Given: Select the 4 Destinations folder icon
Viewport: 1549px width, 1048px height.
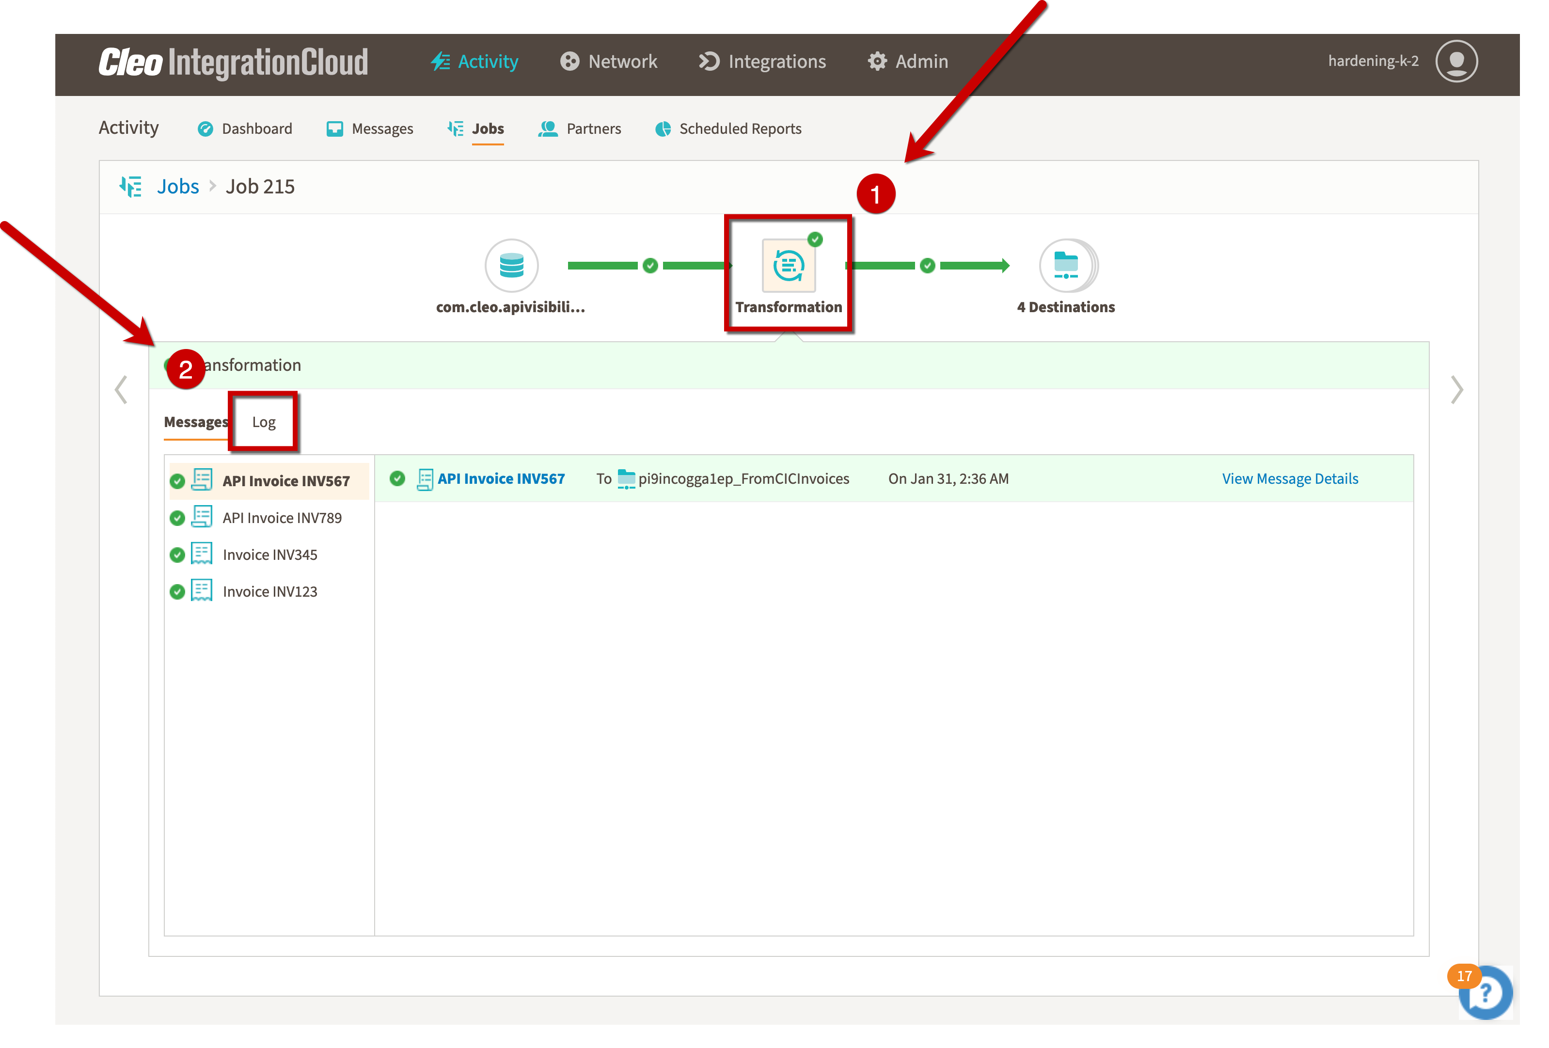Looking at the screenshot, I should (x=1068, y=265).
